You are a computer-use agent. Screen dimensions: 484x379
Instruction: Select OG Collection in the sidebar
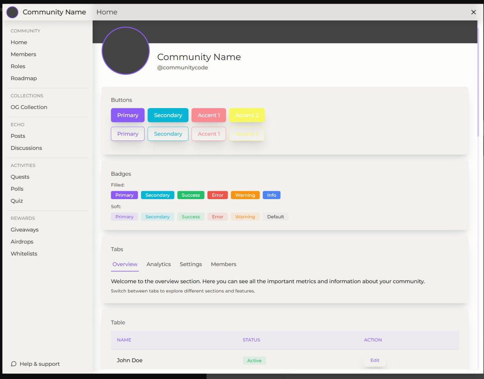[29, 107]
